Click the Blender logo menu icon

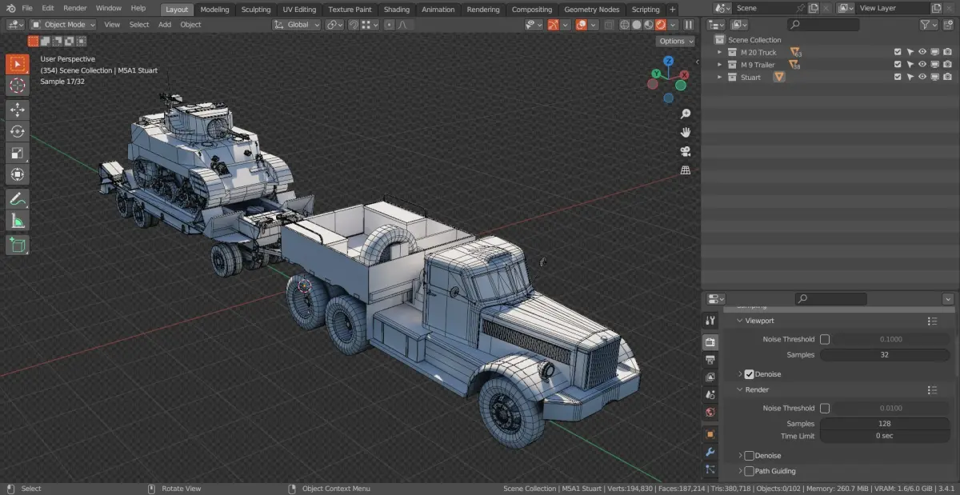10,8
